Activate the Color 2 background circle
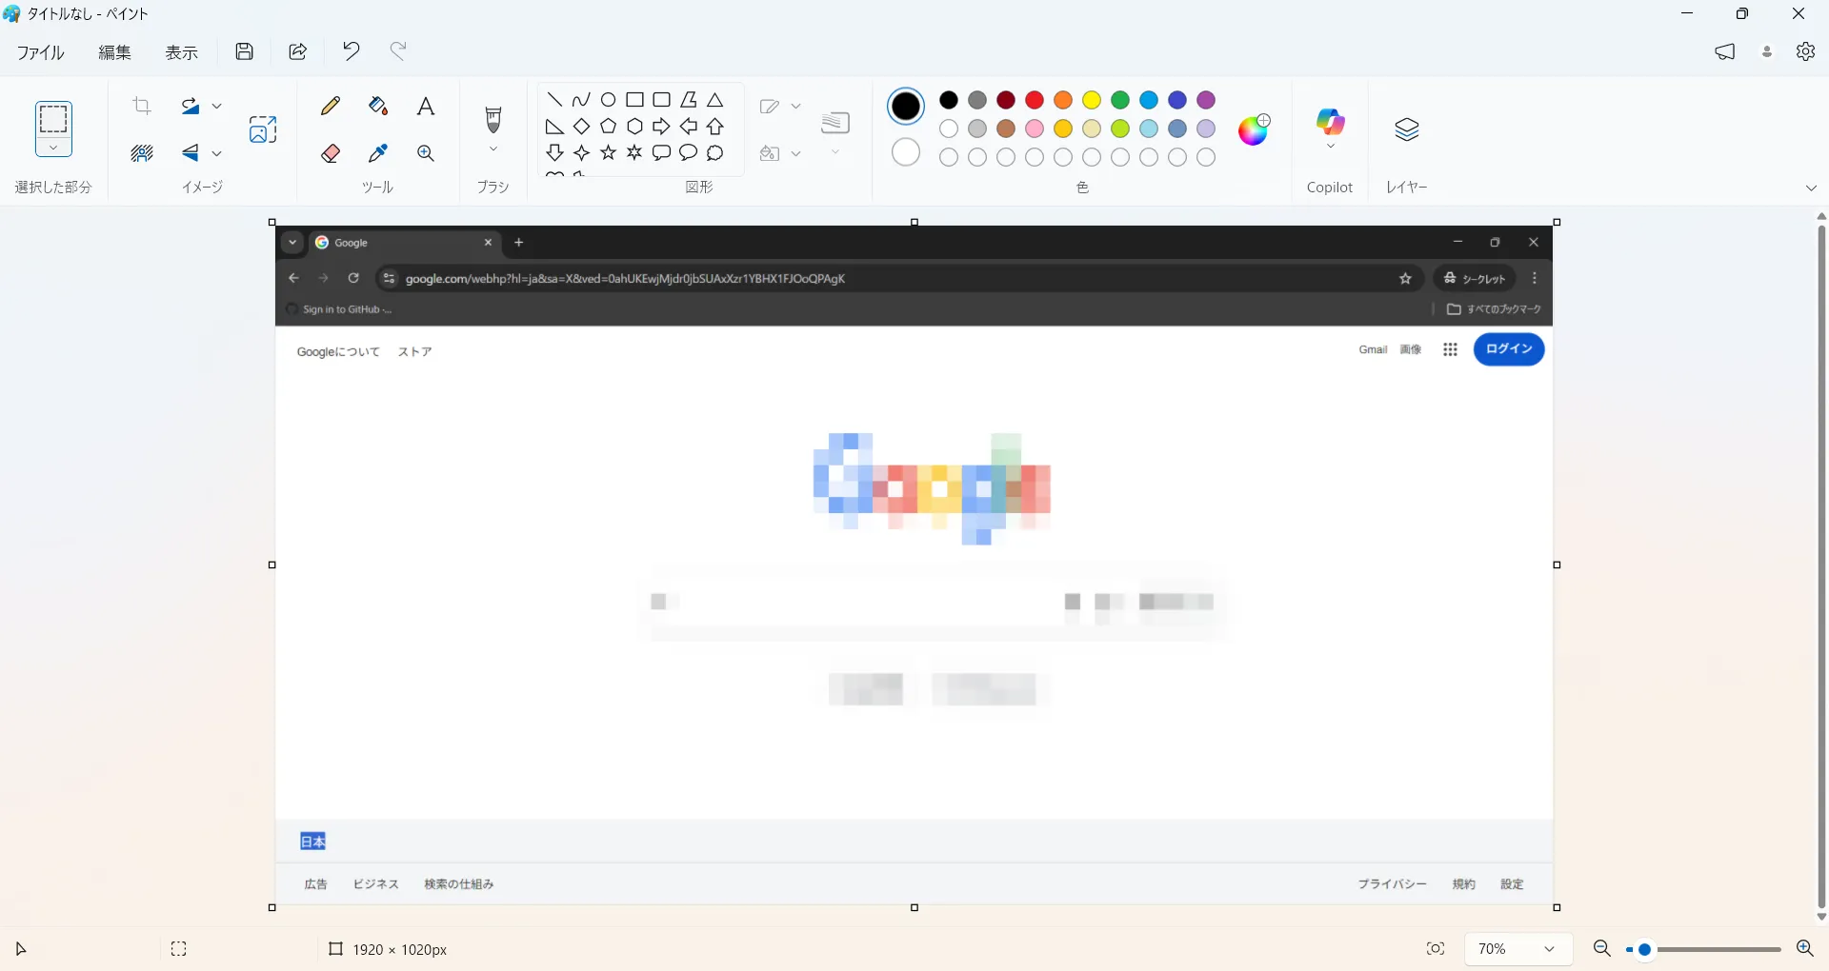1829x971 pixels. click(906, 152)
